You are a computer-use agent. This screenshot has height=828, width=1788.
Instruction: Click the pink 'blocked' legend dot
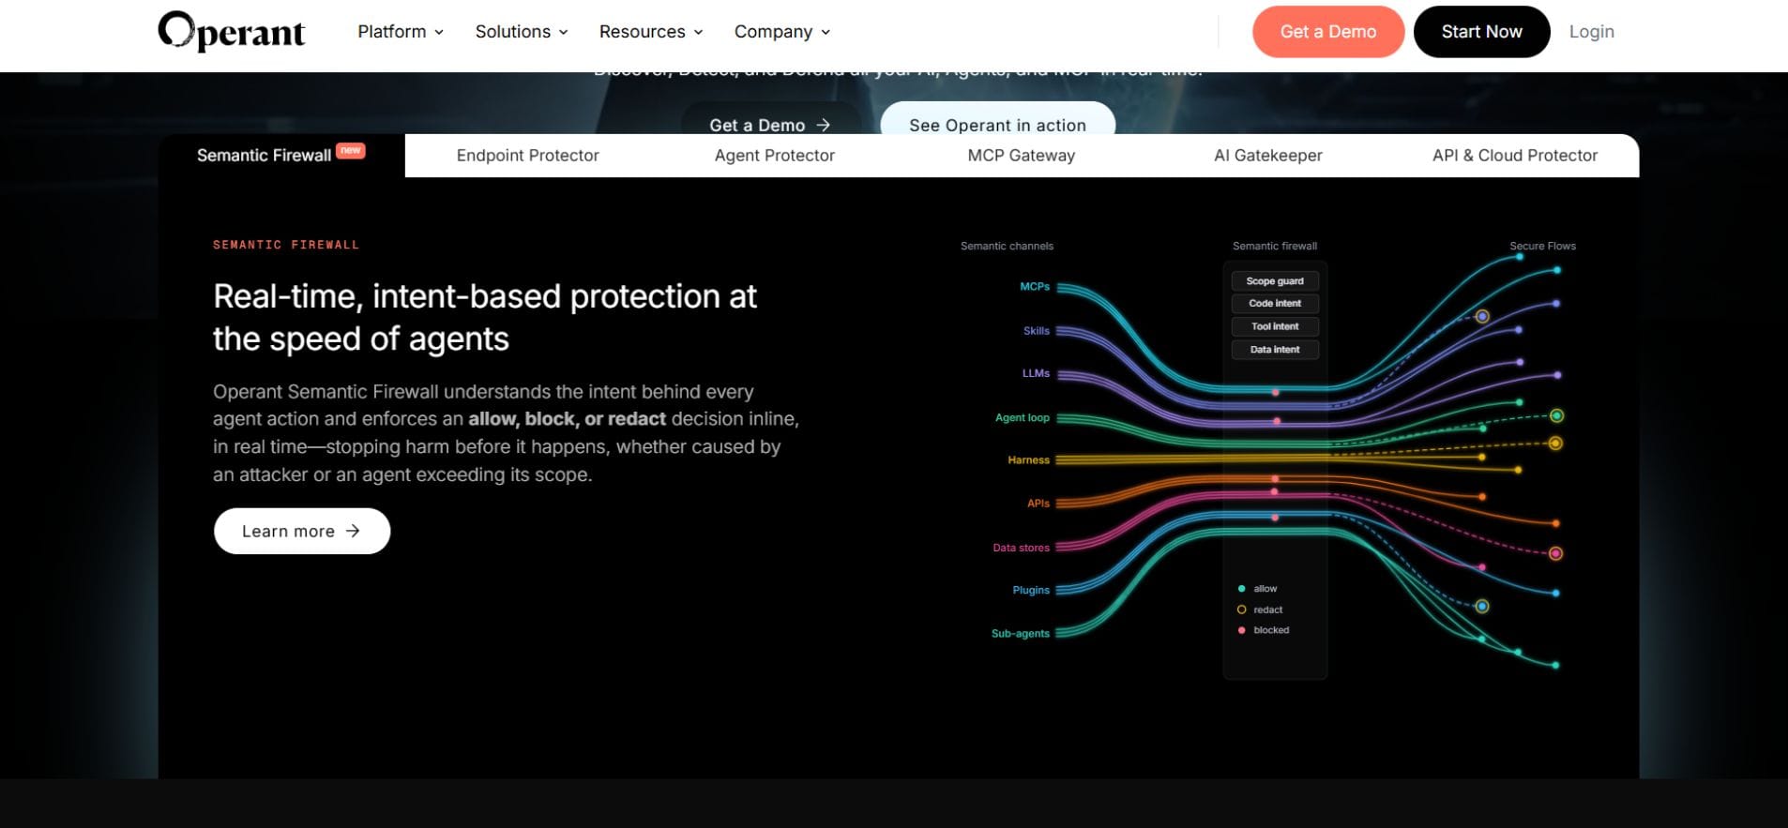pyautogui.click(x=1241, y=630)
